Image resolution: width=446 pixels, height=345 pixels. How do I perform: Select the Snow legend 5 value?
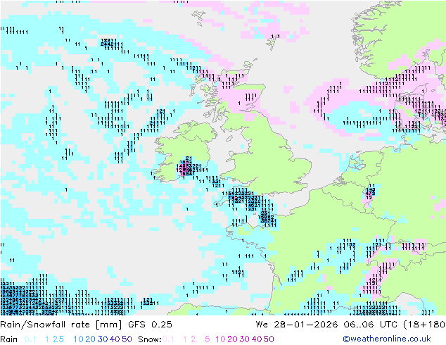(x=208, y=339)
